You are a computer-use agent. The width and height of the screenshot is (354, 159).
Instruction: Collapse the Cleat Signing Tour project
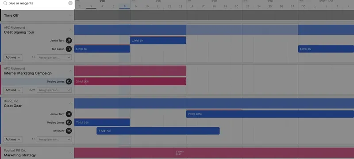click(70, 30)
